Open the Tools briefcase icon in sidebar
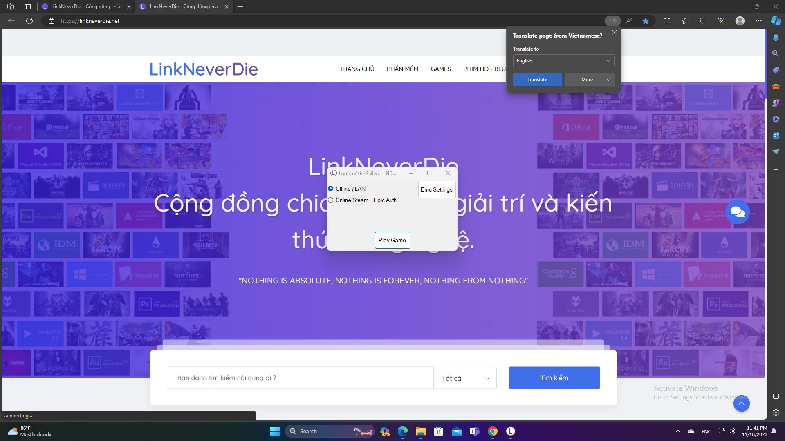 pos(776,87)
